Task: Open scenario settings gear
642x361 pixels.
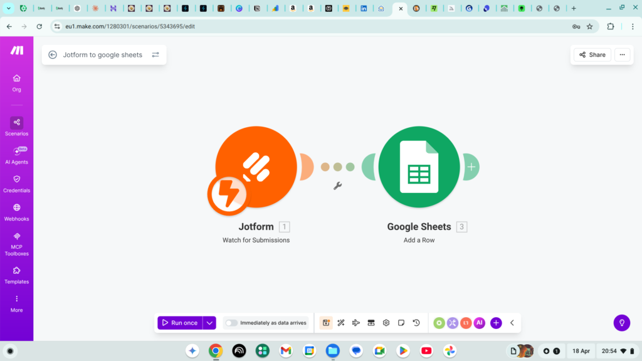Action: coord(386,323)
